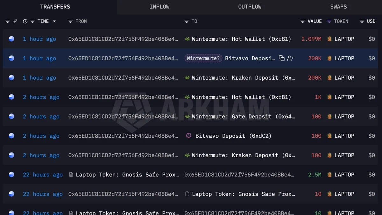Click the contract document icon in the 2.5M row
Viewport: 382px width, 215px height.
point(71,175)
